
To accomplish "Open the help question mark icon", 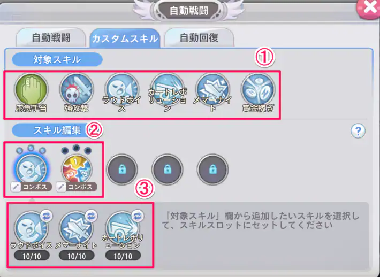I will (x=358, y=131).
